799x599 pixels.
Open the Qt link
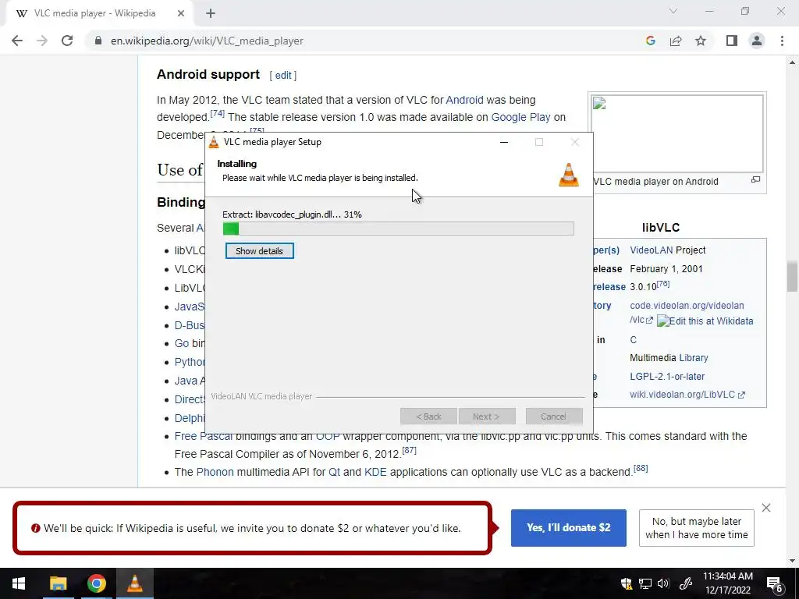(x=334, y=472)
